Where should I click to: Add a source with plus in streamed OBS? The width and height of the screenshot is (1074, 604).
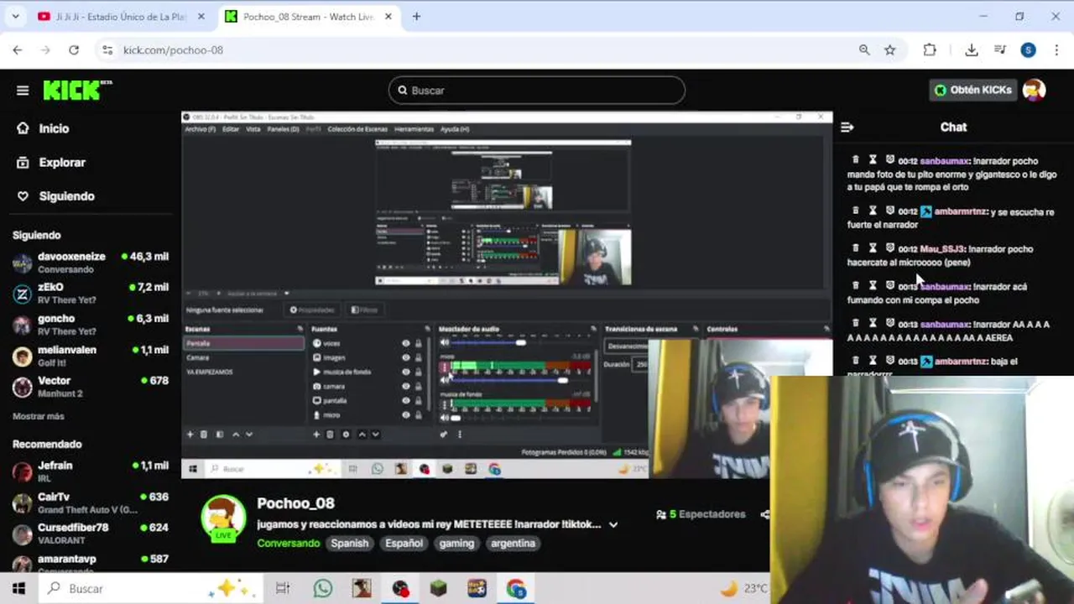coord(316,435)
